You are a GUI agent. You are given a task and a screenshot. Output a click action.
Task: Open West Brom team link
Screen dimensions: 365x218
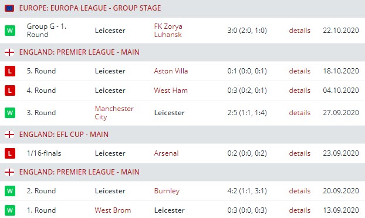click(113, 210)
